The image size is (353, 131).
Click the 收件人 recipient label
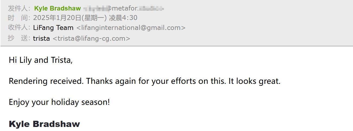pos(18,28)
